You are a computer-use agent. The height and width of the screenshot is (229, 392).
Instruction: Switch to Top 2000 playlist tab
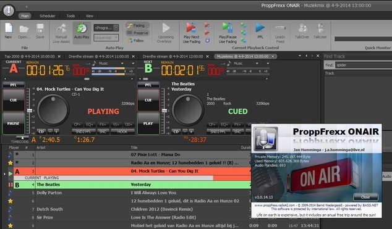(x=30, y=56)
